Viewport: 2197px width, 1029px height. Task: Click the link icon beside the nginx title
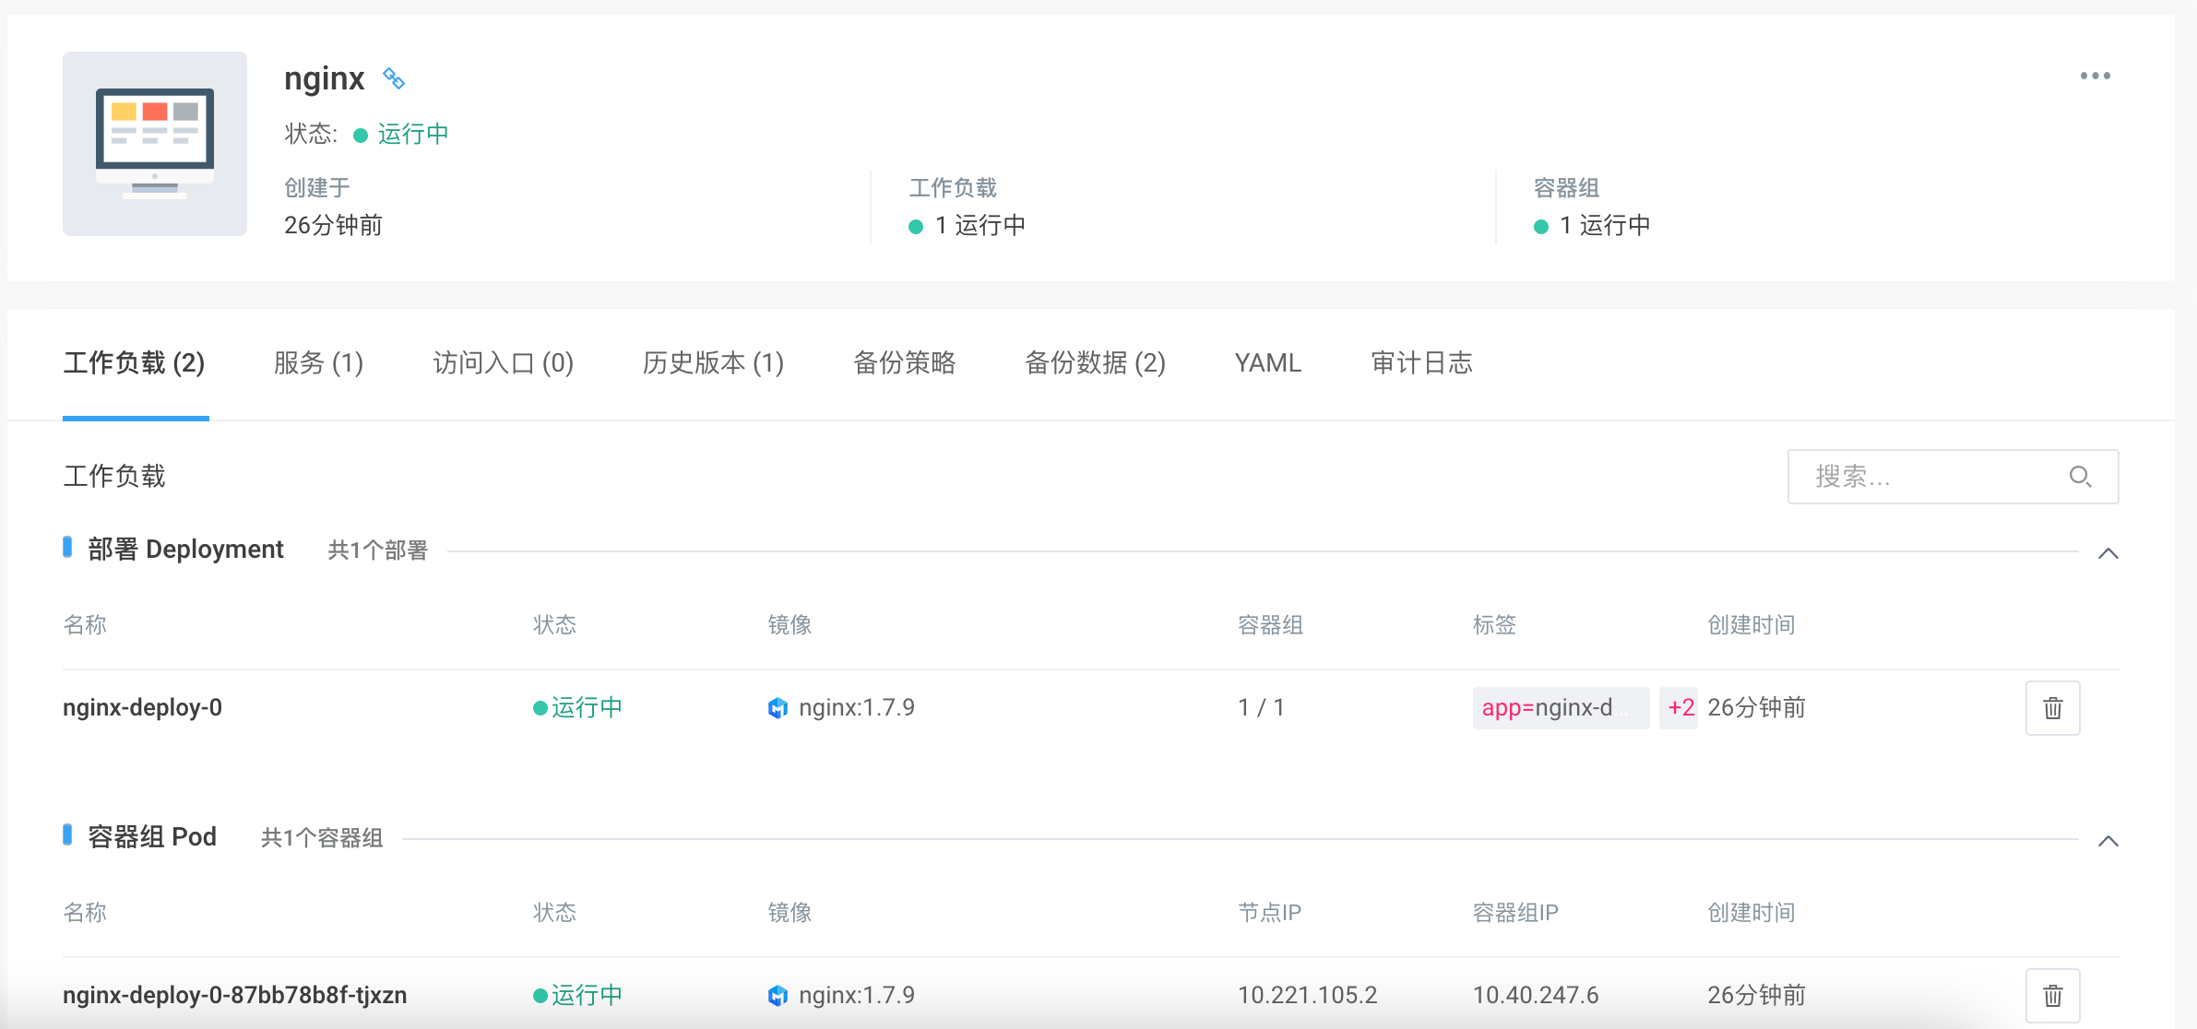[x=394, y=78]
